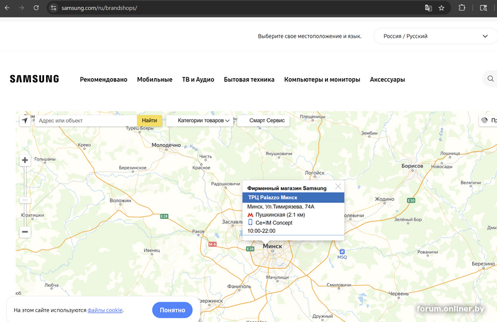This screenshot has height=322, width=497.
Task: Zoom out the map with minus button
Action: [25, 232]
